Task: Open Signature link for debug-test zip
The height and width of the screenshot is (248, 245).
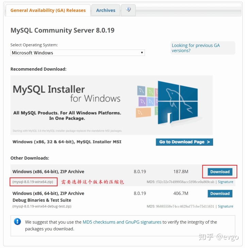Action: coord(226,206)
